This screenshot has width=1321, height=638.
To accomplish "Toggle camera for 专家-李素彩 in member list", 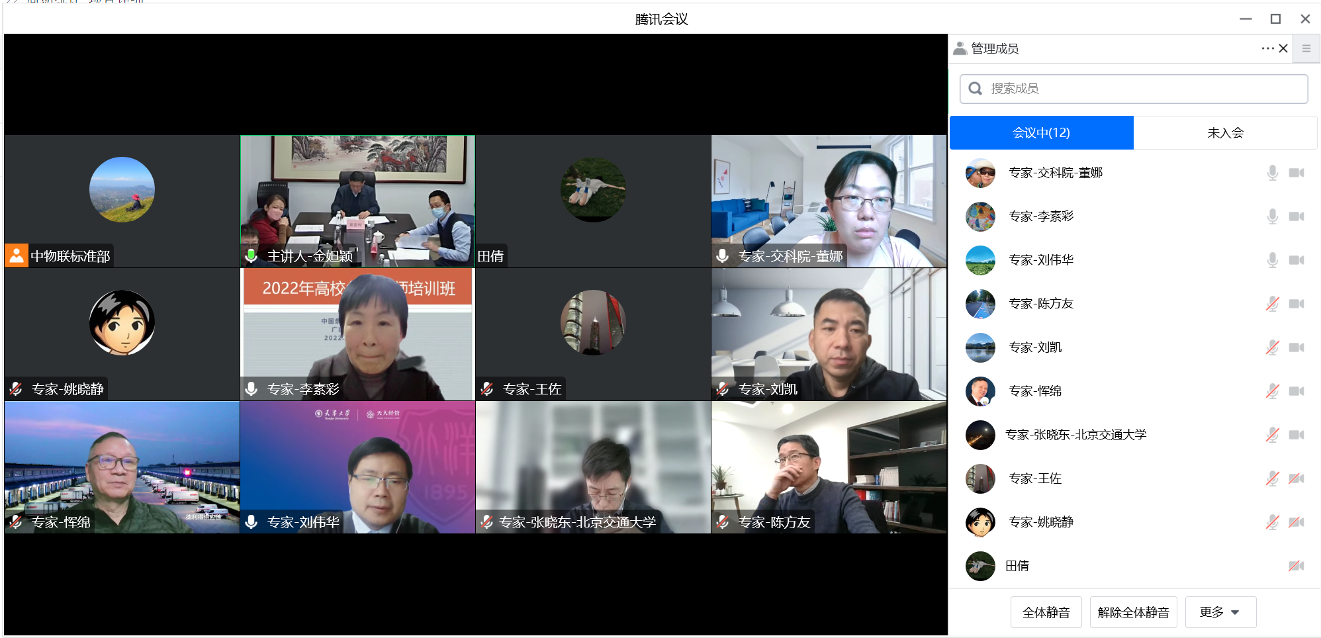I will pyautogui.click(x=1296, y=216).
